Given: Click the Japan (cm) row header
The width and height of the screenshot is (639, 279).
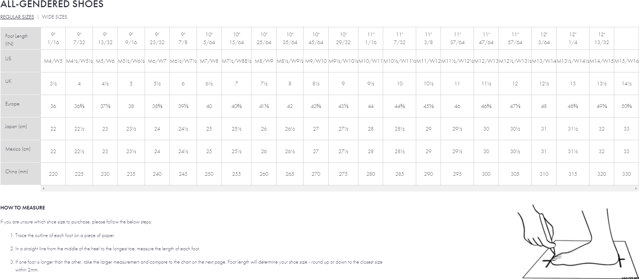Looking at the screenshot, I should (16, 126).
